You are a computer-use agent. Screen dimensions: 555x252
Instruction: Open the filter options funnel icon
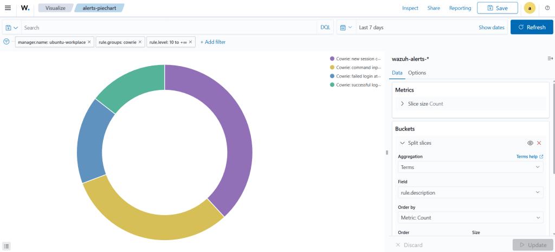pyautogui.click(x=7, y=42)
